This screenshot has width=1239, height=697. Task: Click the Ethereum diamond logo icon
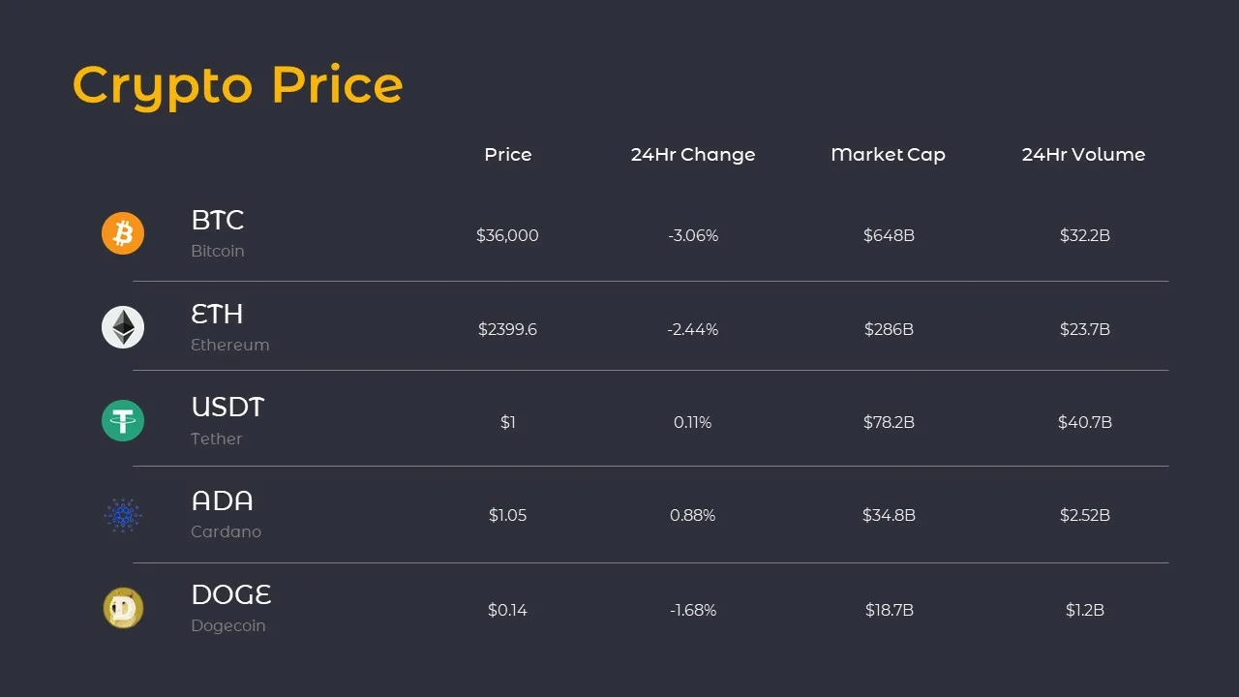[123, 327]
